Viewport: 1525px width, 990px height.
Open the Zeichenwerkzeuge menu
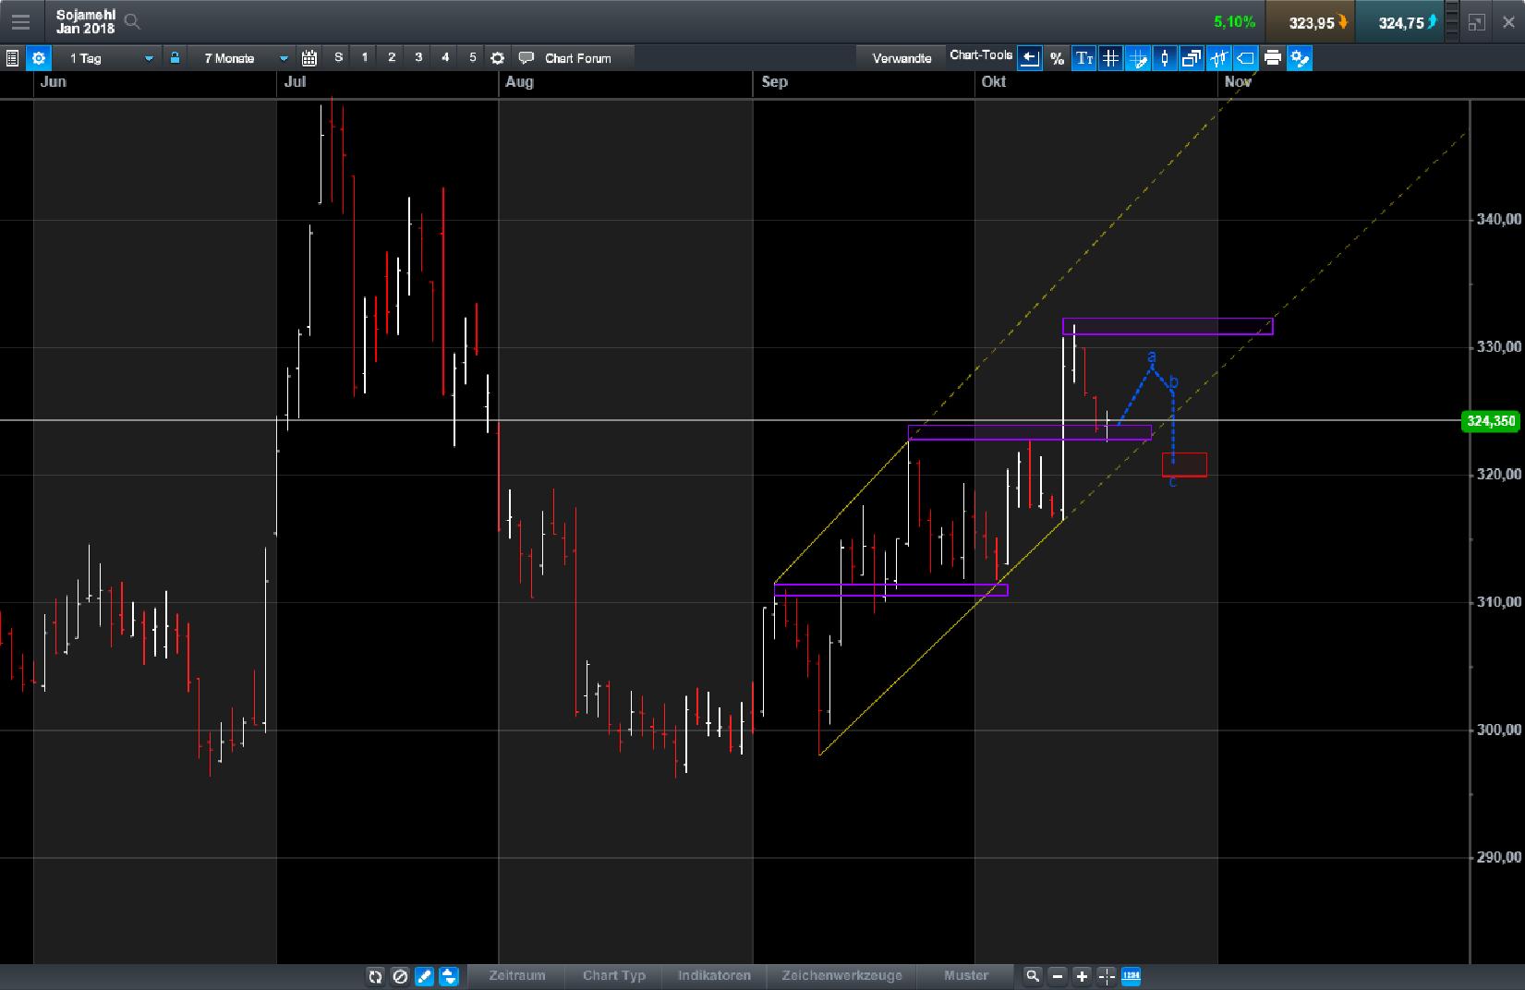(x=842, y=976)
